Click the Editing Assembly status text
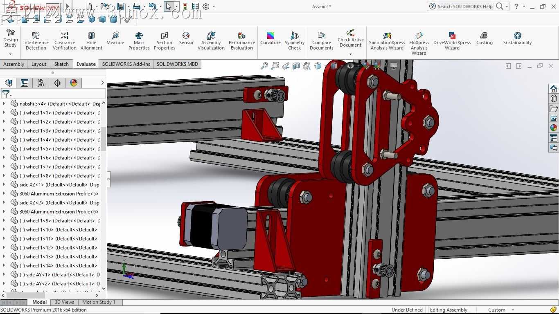Viewport: 559px width, 314px height. click(x=449, y=310)
